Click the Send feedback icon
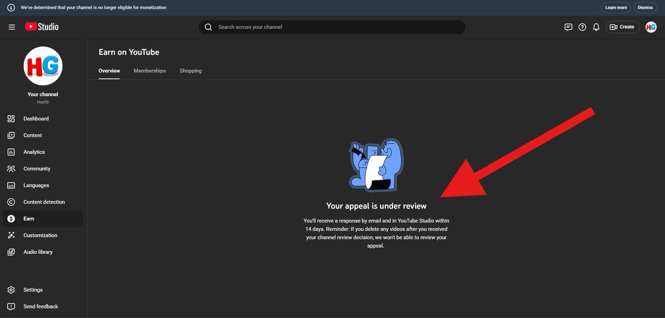665x318 pixels. tap(11, 306)
